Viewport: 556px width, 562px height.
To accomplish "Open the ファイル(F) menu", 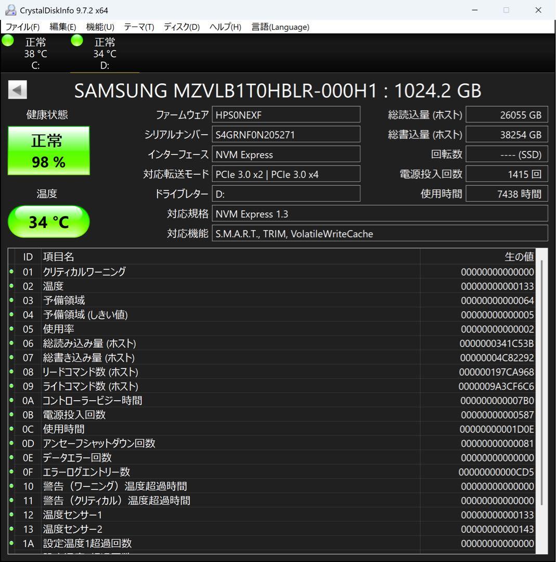I will coord(22,27).
